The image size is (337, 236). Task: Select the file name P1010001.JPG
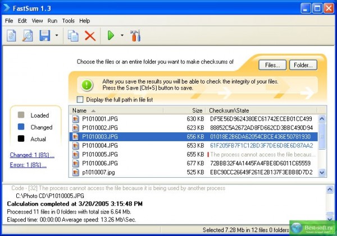100,119
